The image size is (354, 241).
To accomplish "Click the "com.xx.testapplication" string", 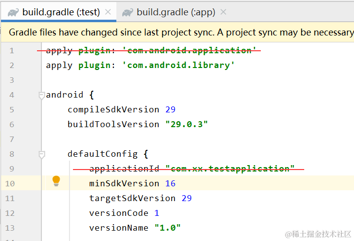I will click(x=230, y=169).
